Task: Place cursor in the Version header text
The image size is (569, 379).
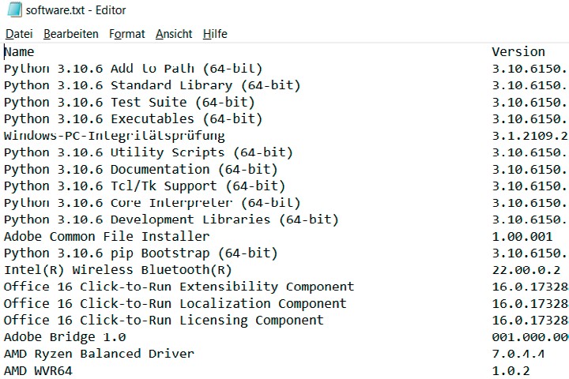Action: 518,52
